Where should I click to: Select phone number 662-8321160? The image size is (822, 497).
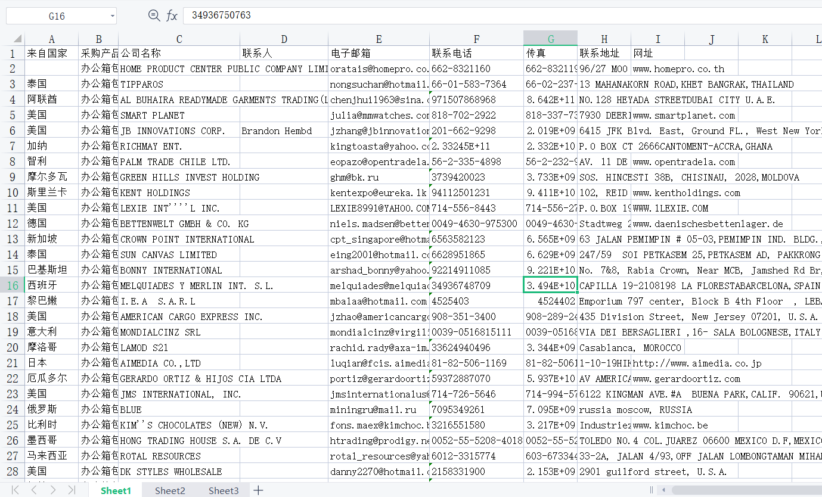coord(476,69)
